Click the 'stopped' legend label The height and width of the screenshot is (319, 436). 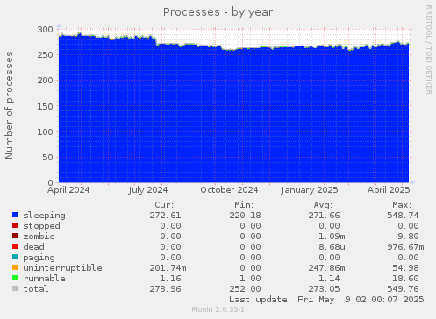[x=41, y=226]
